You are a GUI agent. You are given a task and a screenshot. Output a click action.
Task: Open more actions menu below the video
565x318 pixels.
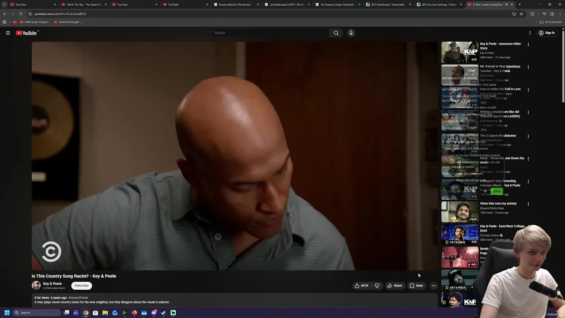(434, 286)
